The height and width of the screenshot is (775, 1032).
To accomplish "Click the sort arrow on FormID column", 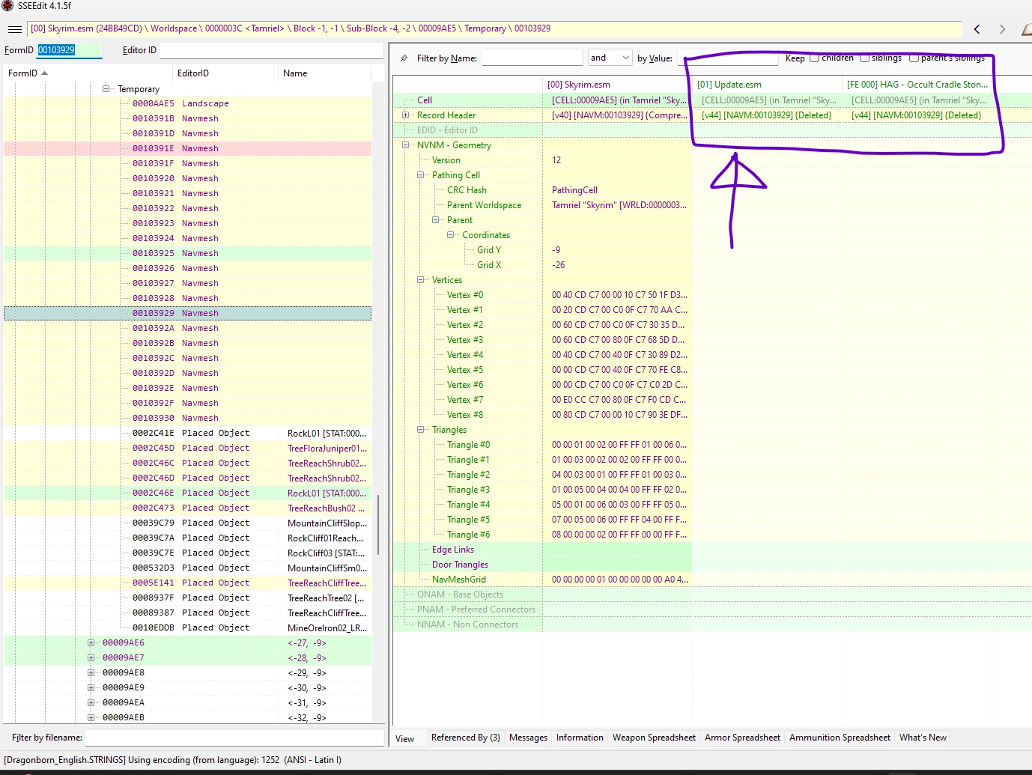I will pyautogui.click(x=45, y=73).
